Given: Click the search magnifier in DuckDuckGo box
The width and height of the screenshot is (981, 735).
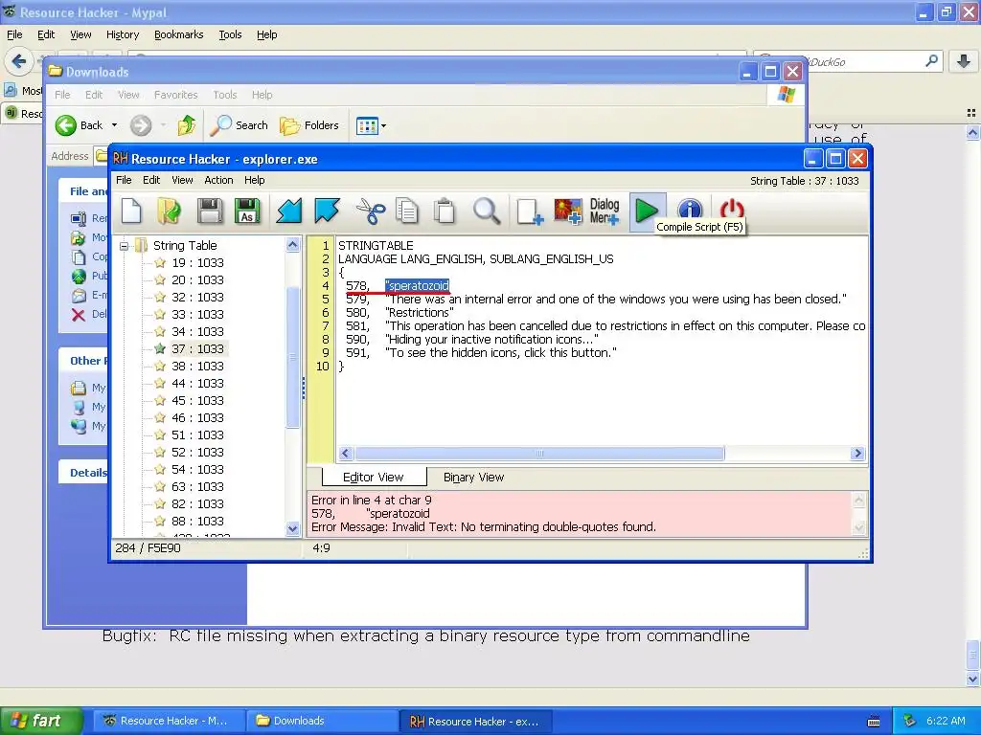Looking at the screenshot, I should tap(931, 60).
